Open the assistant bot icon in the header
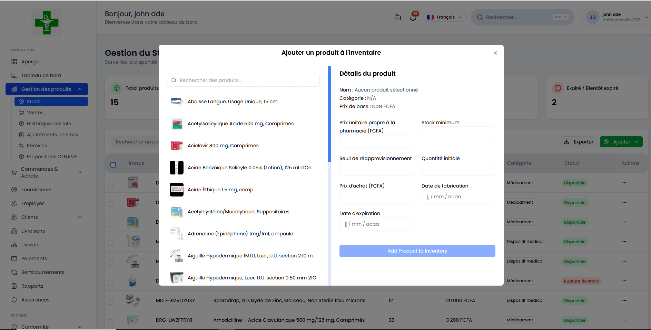The width and height of the screenshot is (651, 330). tap(398, 17)
